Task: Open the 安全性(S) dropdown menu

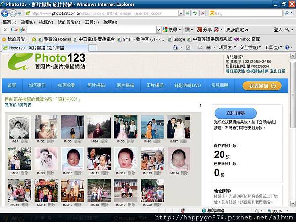Action: [x=250, y=47]
